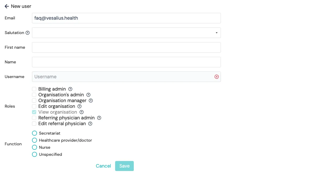Click into the First name field

126,47
